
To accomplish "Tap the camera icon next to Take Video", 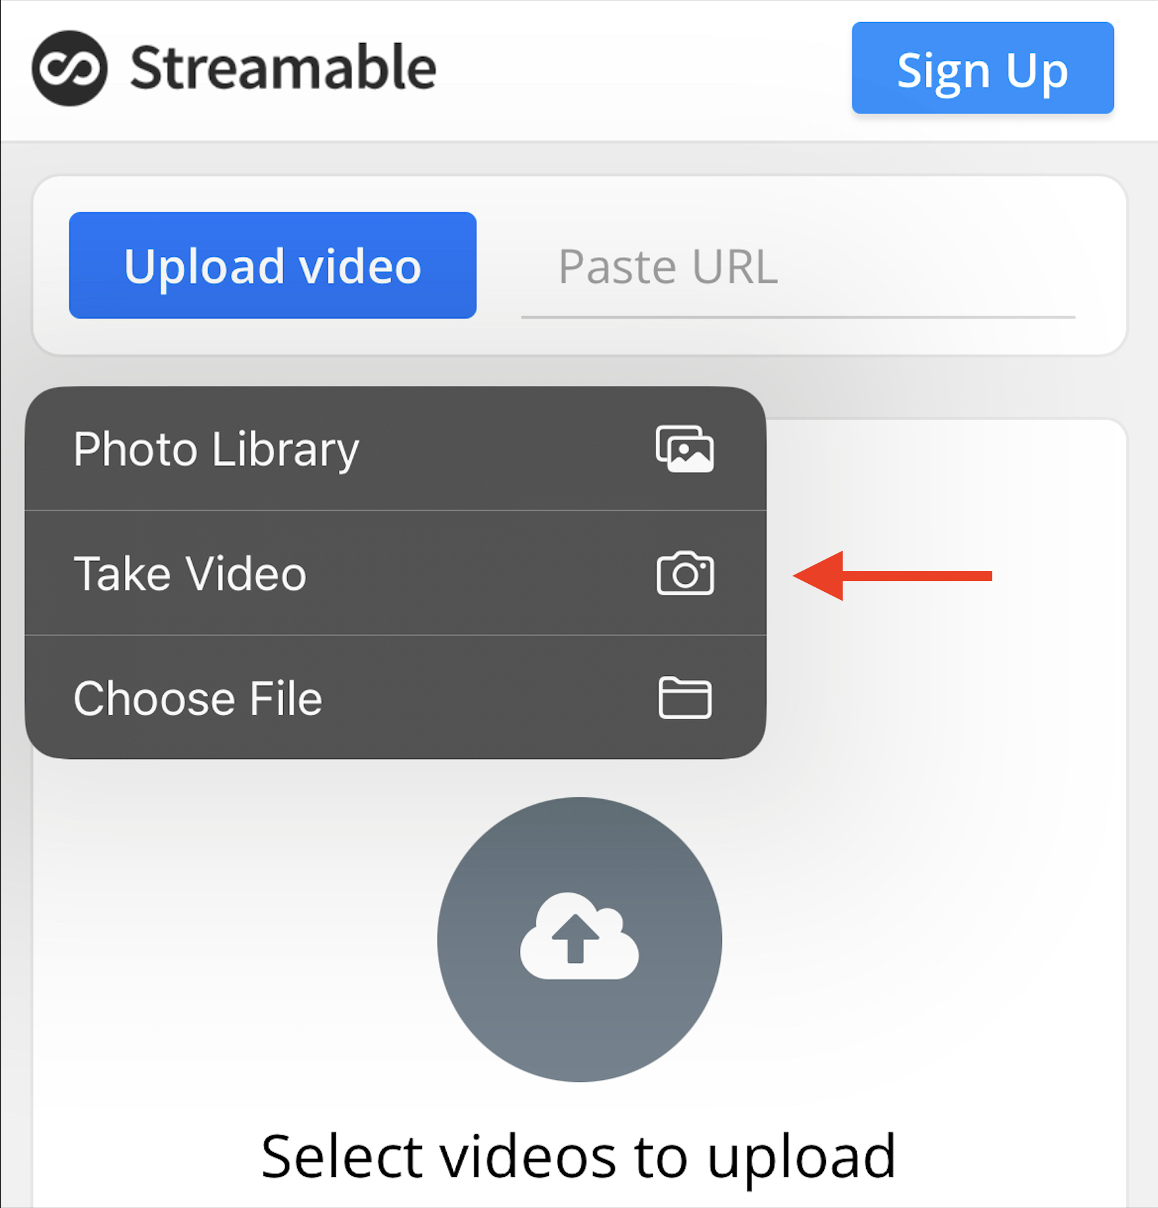I will pyautogui.click(x=684, y=573).
